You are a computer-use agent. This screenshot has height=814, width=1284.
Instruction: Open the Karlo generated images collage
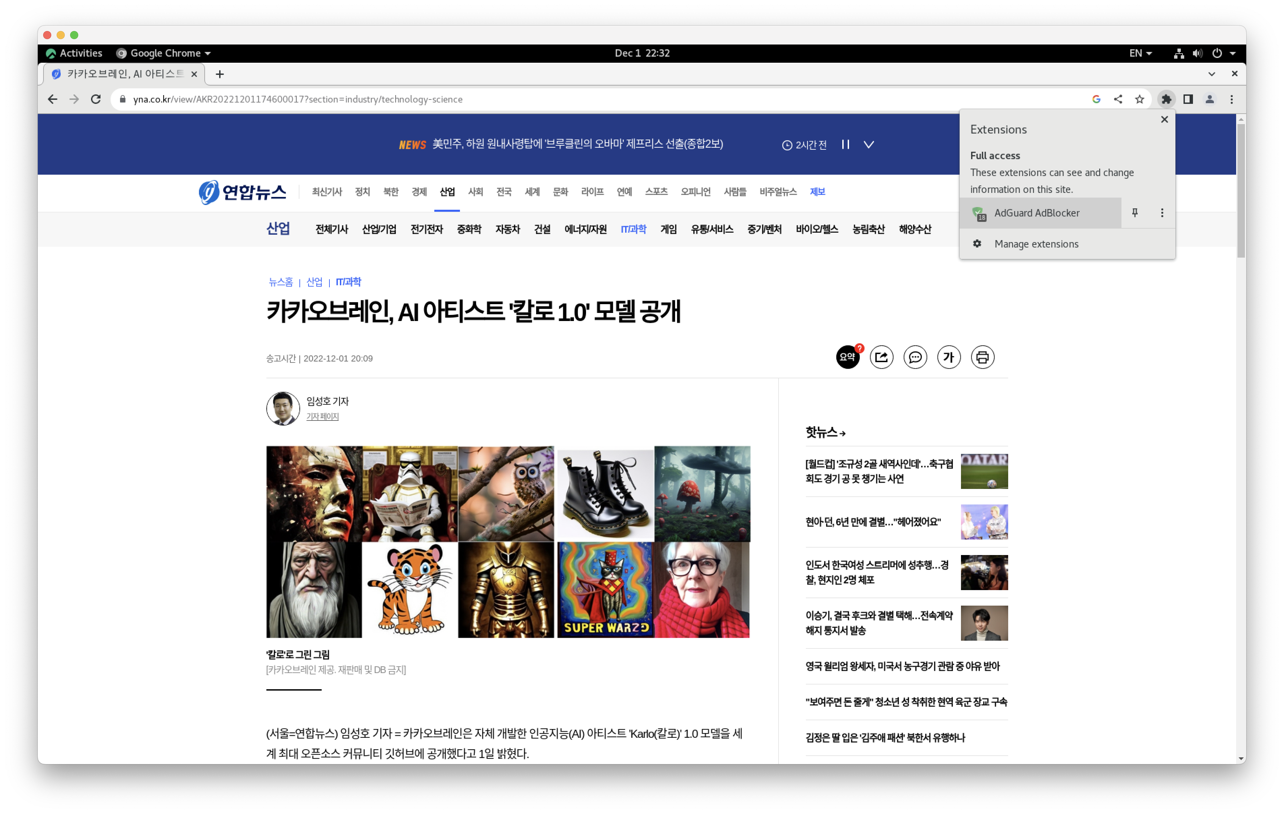pos(508,542)
